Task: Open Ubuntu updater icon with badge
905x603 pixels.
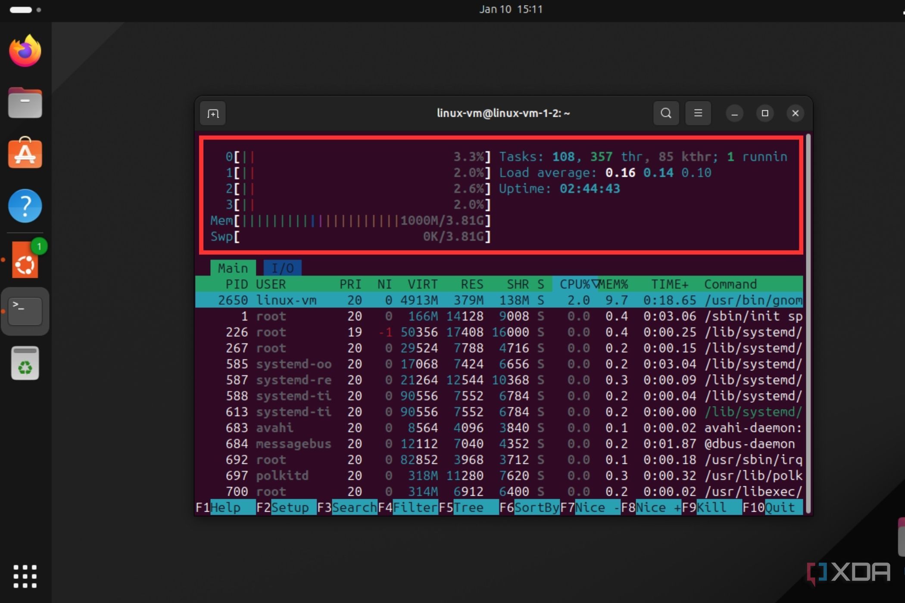Action: tap(26, 259)
